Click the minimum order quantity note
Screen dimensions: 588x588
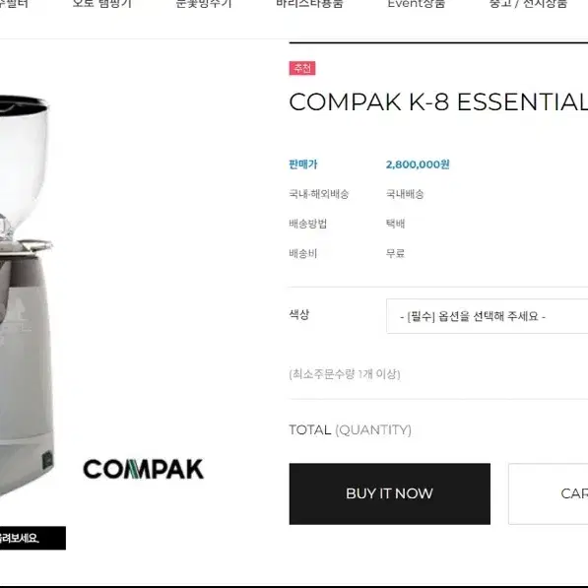tap(345, 374)
